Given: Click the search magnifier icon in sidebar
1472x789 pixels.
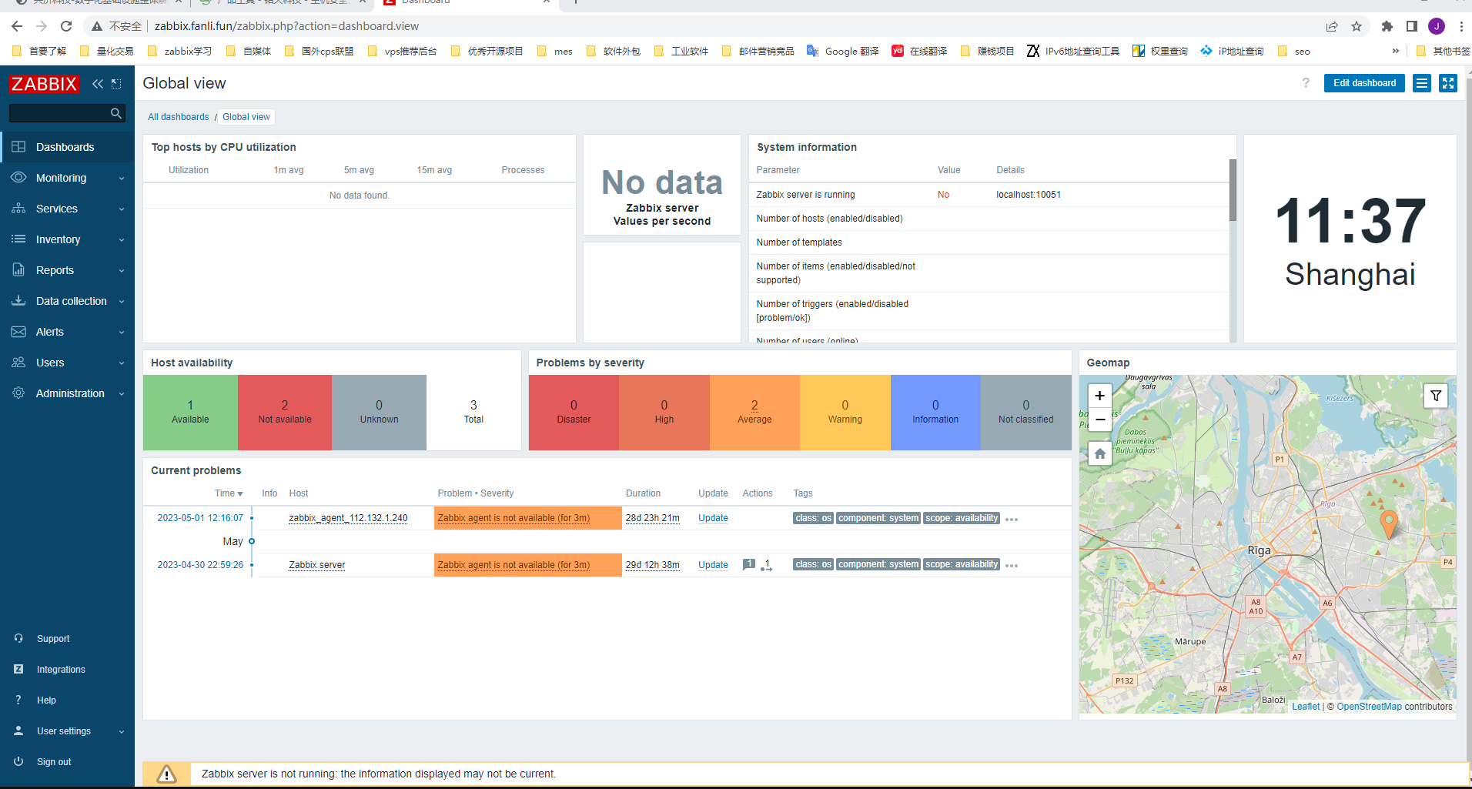Looking at the screenshot, I should 116,113.
